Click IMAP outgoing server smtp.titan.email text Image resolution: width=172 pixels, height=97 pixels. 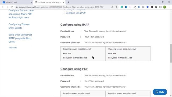pyautogui.click(x=130, y=49)
